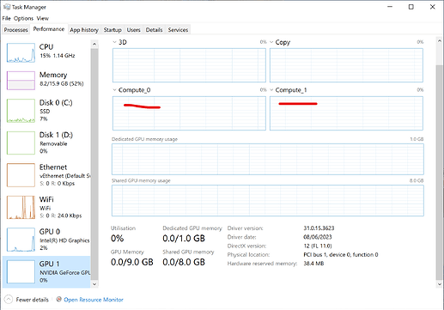This screenshot has width=444, height=310.
Task: Click the 15% 1.14 GHz CPU text
Action: (x=58, y=56)
